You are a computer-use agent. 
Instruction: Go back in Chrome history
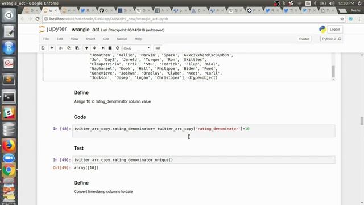23,19
